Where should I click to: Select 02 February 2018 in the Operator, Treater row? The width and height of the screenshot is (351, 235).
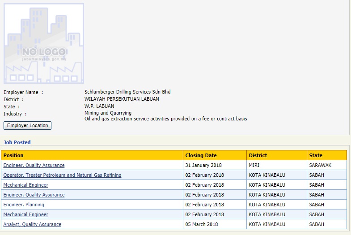point(205,175)
